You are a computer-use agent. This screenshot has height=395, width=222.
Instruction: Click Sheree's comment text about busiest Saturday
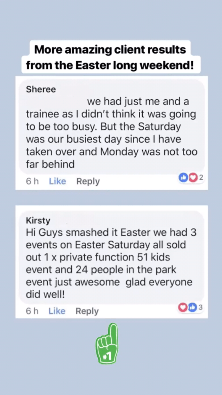tap(112, 133)
